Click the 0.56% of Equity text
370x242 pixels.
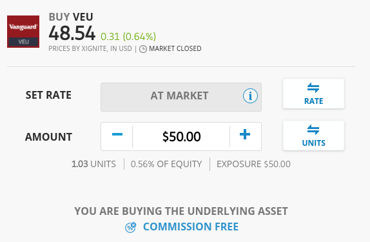click(x=166, y=164)
